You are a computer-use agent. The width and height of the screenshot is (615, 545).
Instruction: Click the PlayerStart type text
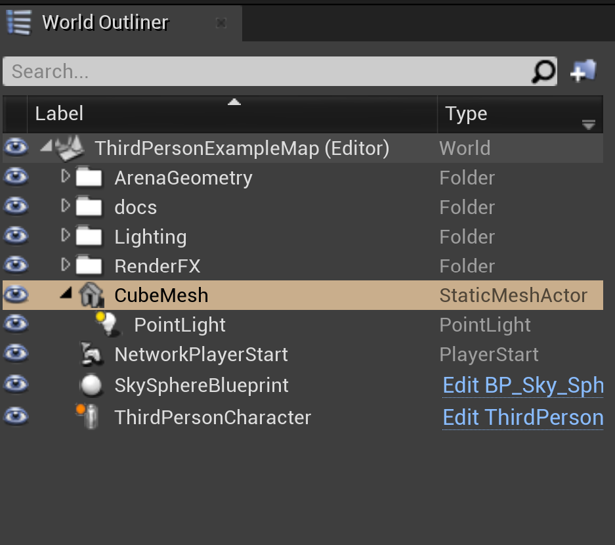[489, 355]
